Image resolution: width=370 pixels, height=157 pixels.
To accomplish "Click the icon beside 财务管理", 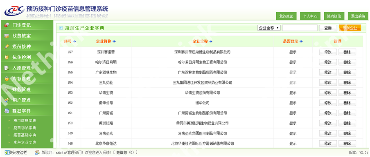I will tap(7, 90).
